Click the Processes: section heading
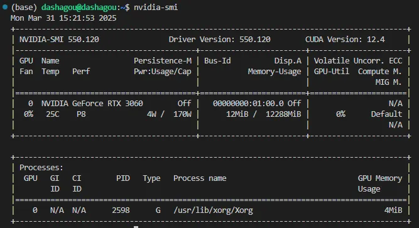Screen dimensions: 419x228 41,168
